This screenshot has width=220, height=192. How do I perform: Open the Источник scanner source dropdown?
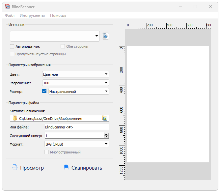click(x=97, y=36)
